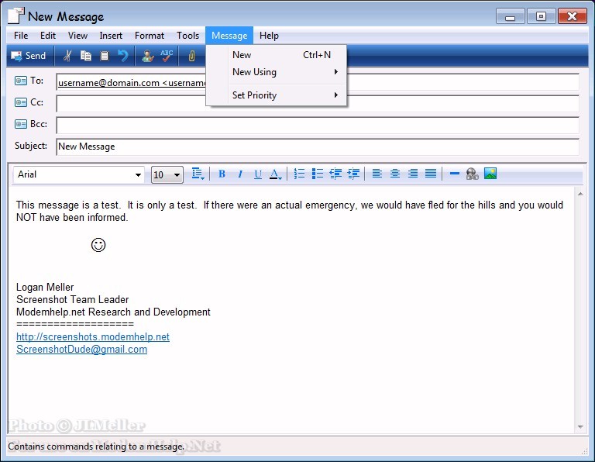
Task: Open address book icon next to Bcc
Action: tap(20, 124)
